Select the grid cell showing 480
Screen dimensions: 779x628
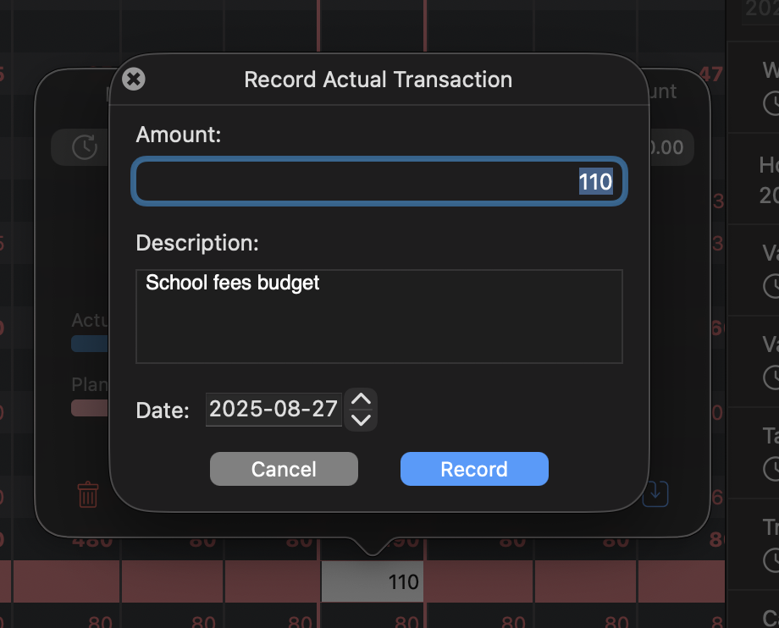point(91,541)
